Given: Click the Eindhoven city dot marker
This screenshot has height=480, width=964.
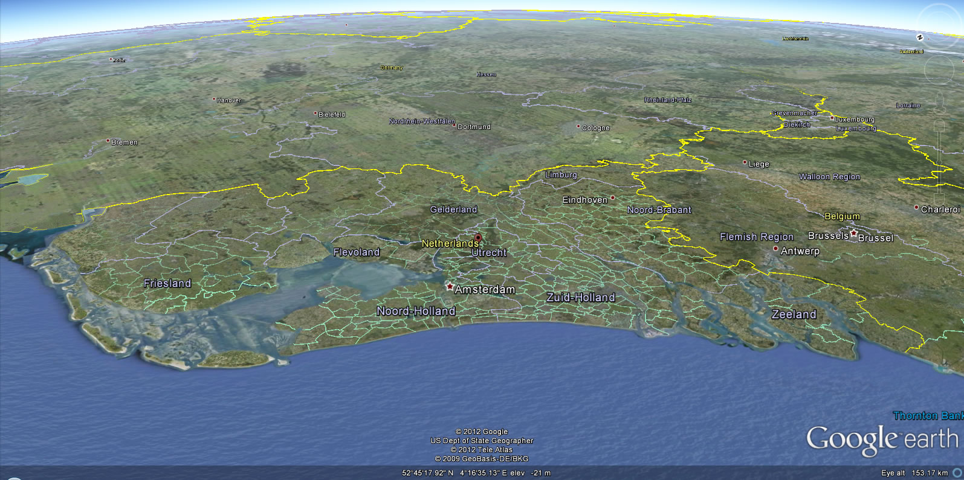Looking at the screenshot, I should (612, 197).
